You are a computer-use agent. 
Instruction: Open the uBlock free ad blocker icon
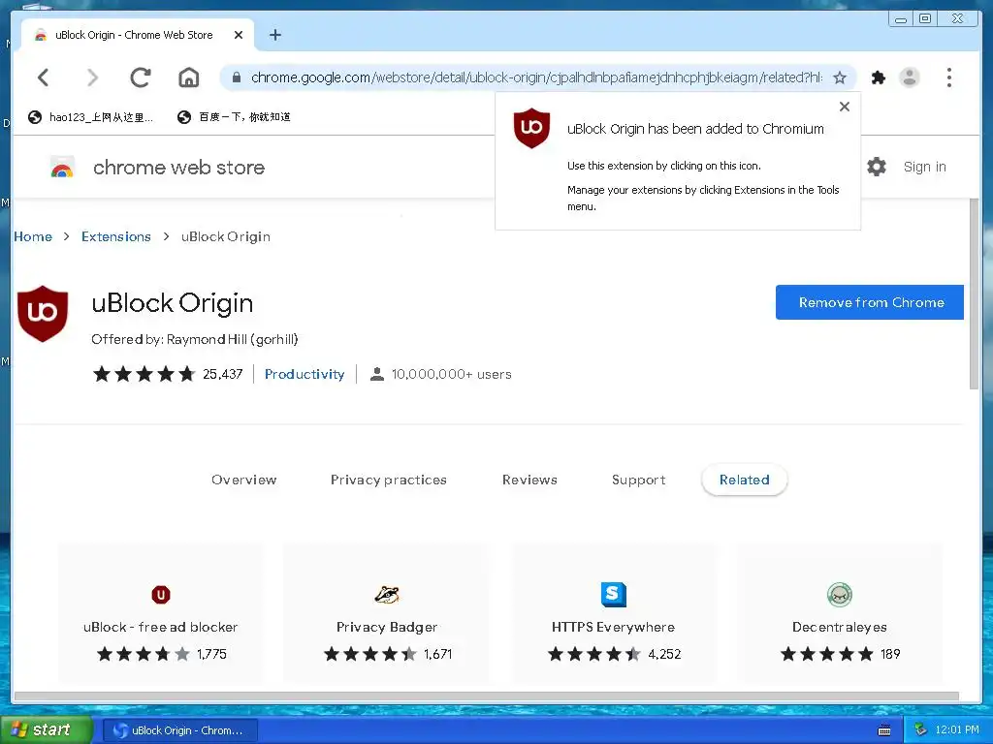tap(161, 595)
